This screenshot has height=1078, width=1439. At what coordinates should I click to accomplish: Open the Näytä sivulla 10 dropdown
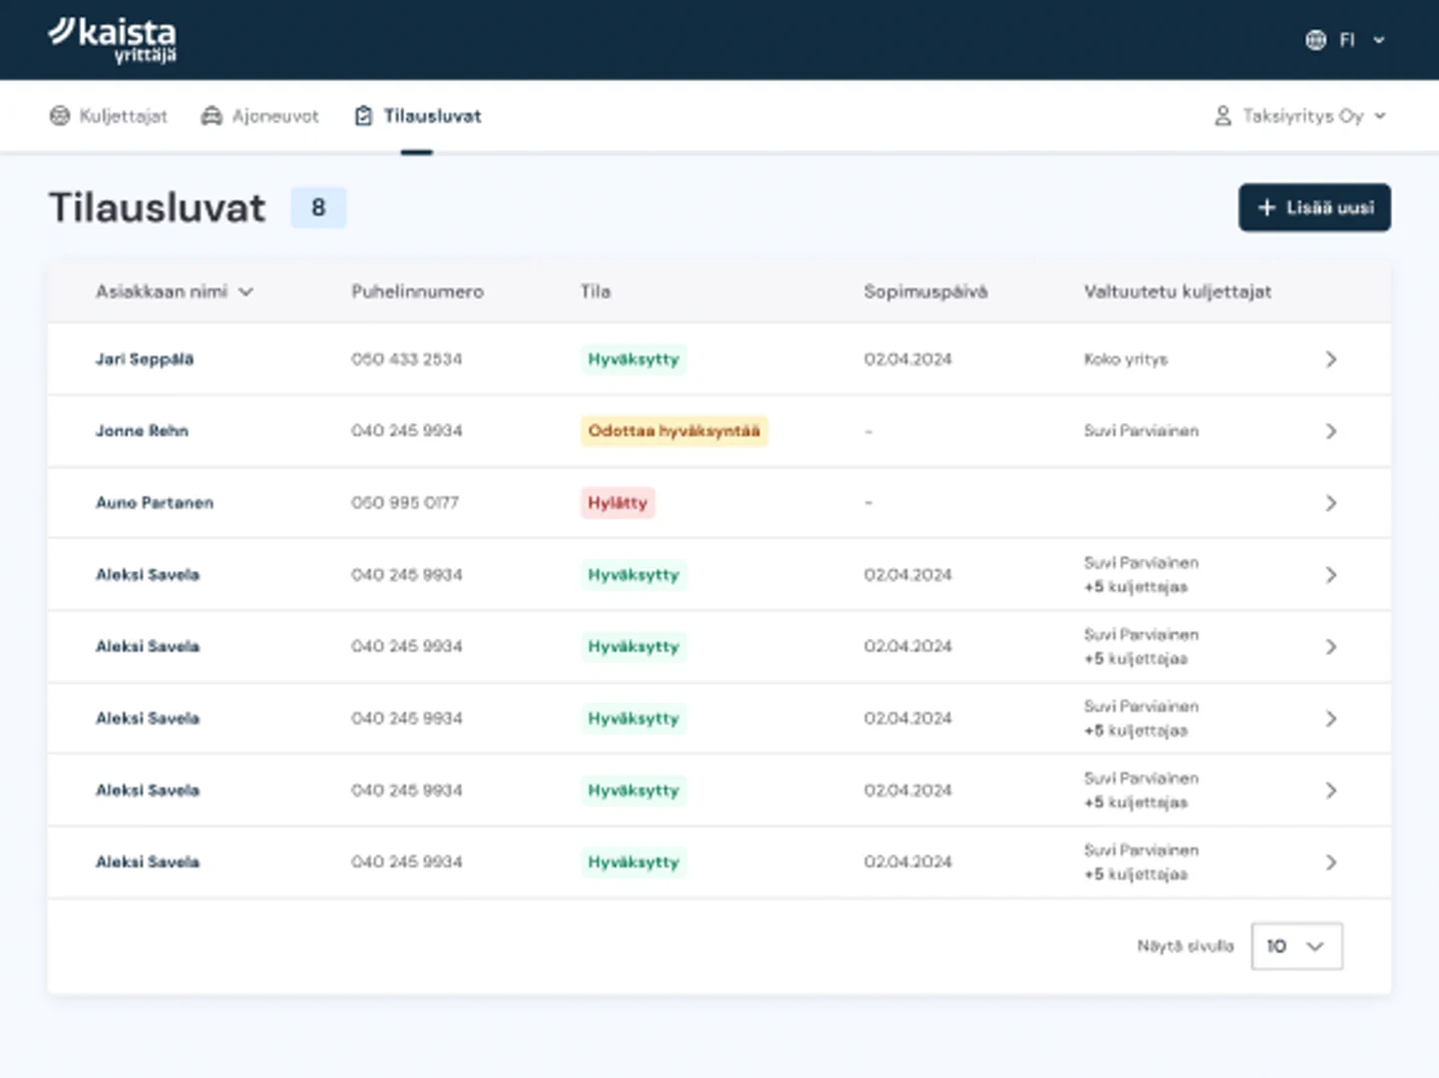pos(1296,946)
